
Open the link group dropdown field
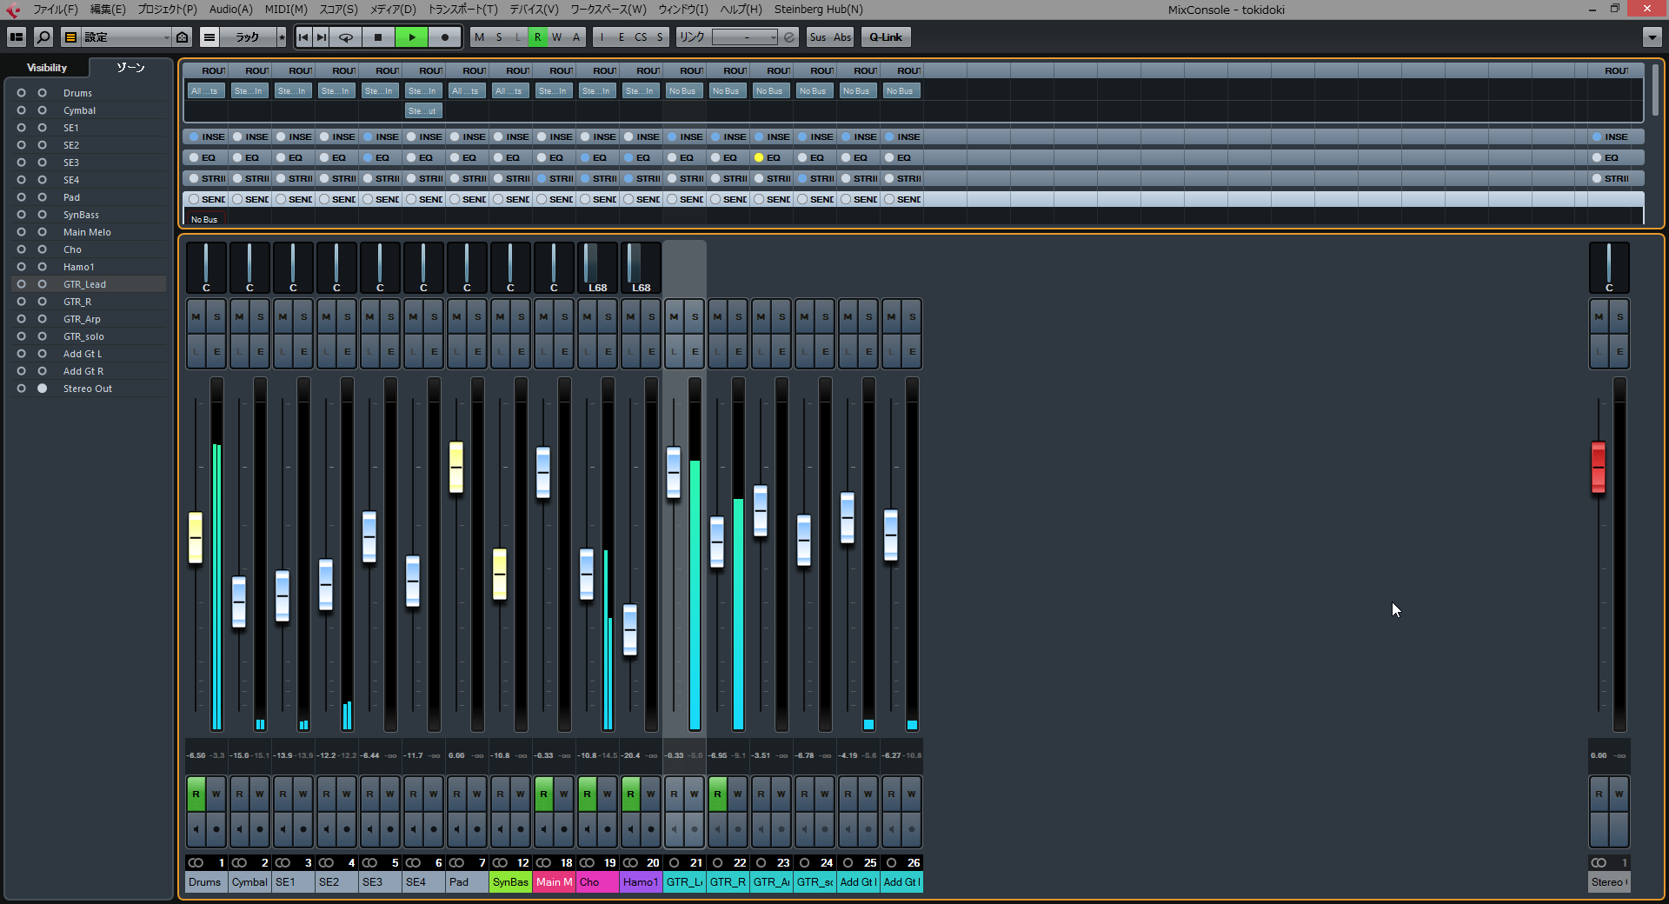(745, 37)
